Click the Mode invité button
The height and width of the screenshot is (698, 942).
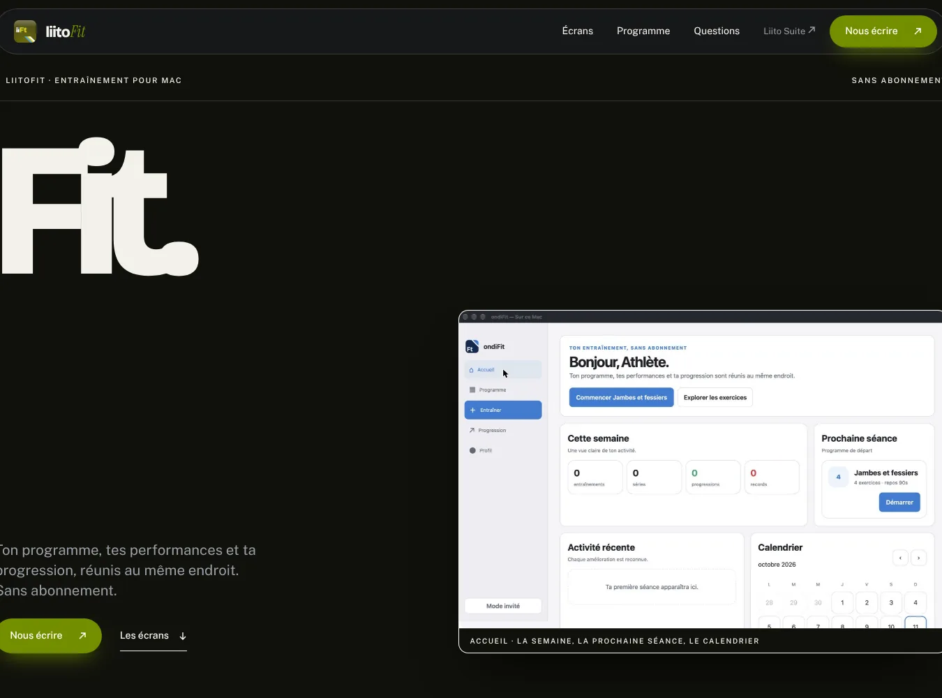coord(503,606)
